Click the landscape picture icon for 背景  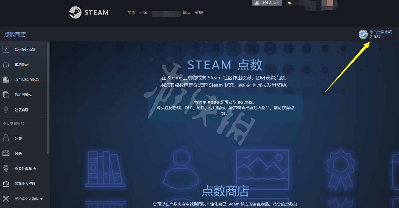[x=6, y=153]
